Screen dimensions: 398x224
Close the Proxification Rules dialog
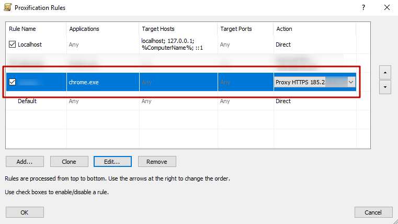point(386,8)
